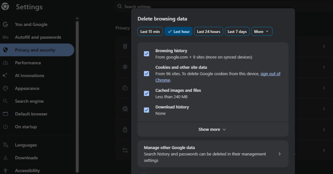Click the search magnifier icon in settings search
Screen dimensions: 333x174
pos(120,6)
